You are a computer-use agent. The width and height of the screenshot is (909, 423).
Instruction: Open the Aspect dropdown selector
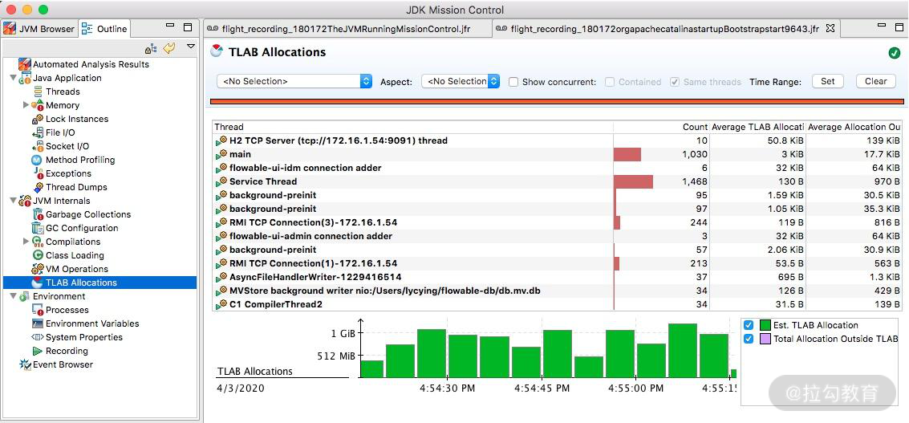(x=461, y=82)
